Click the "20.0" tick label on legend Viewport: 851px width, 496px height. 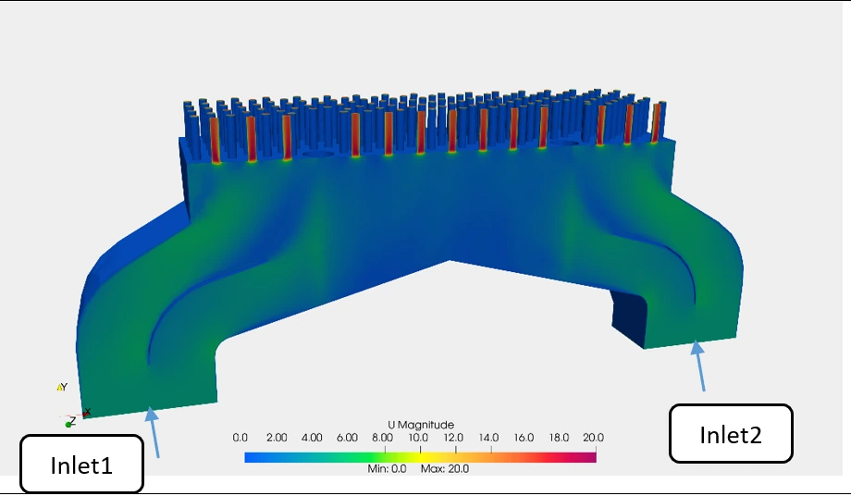tap(593, 438)
